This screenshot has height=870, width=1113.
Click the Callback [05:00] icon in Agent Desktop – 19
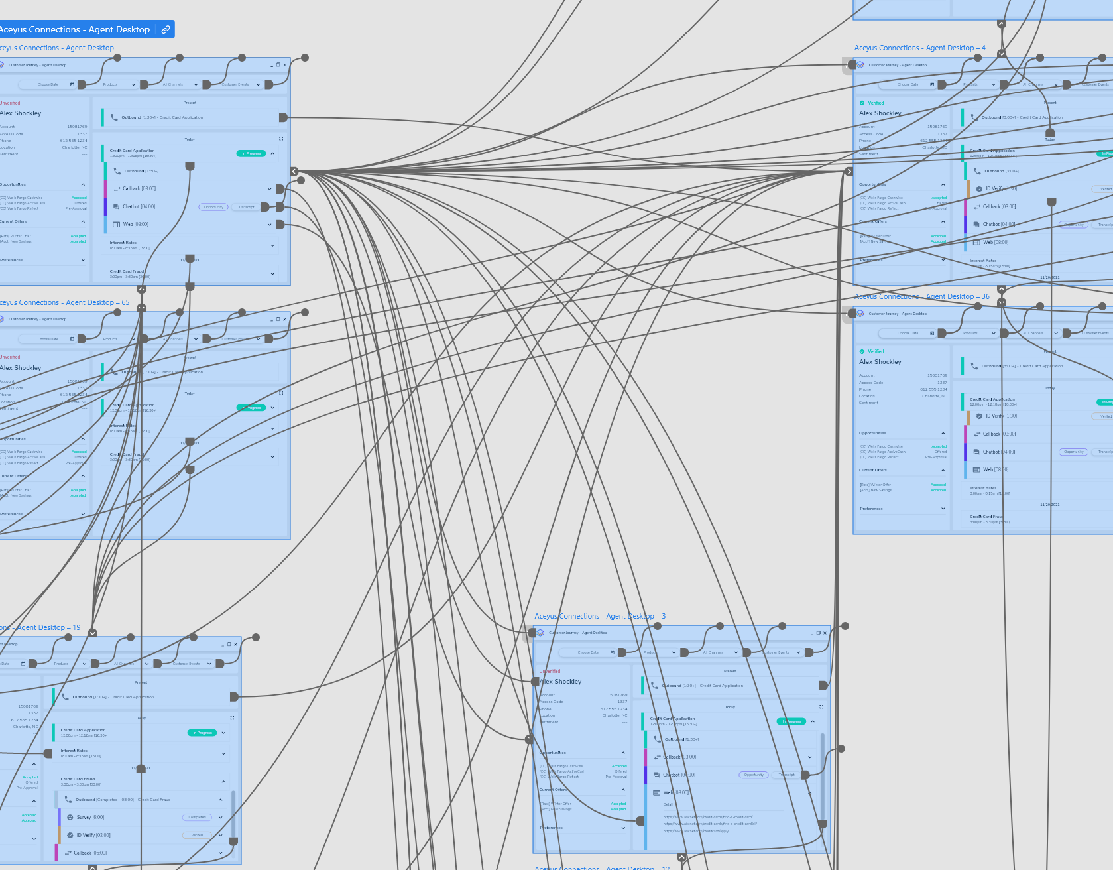click(68, 853)
